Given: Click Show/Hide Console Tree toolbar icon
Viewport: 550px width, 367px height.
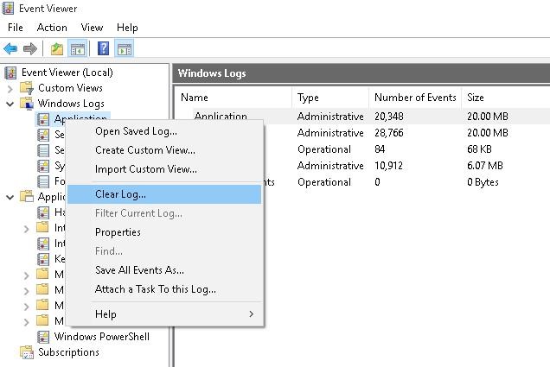Looking at the screenshot, I should point(77,48).
